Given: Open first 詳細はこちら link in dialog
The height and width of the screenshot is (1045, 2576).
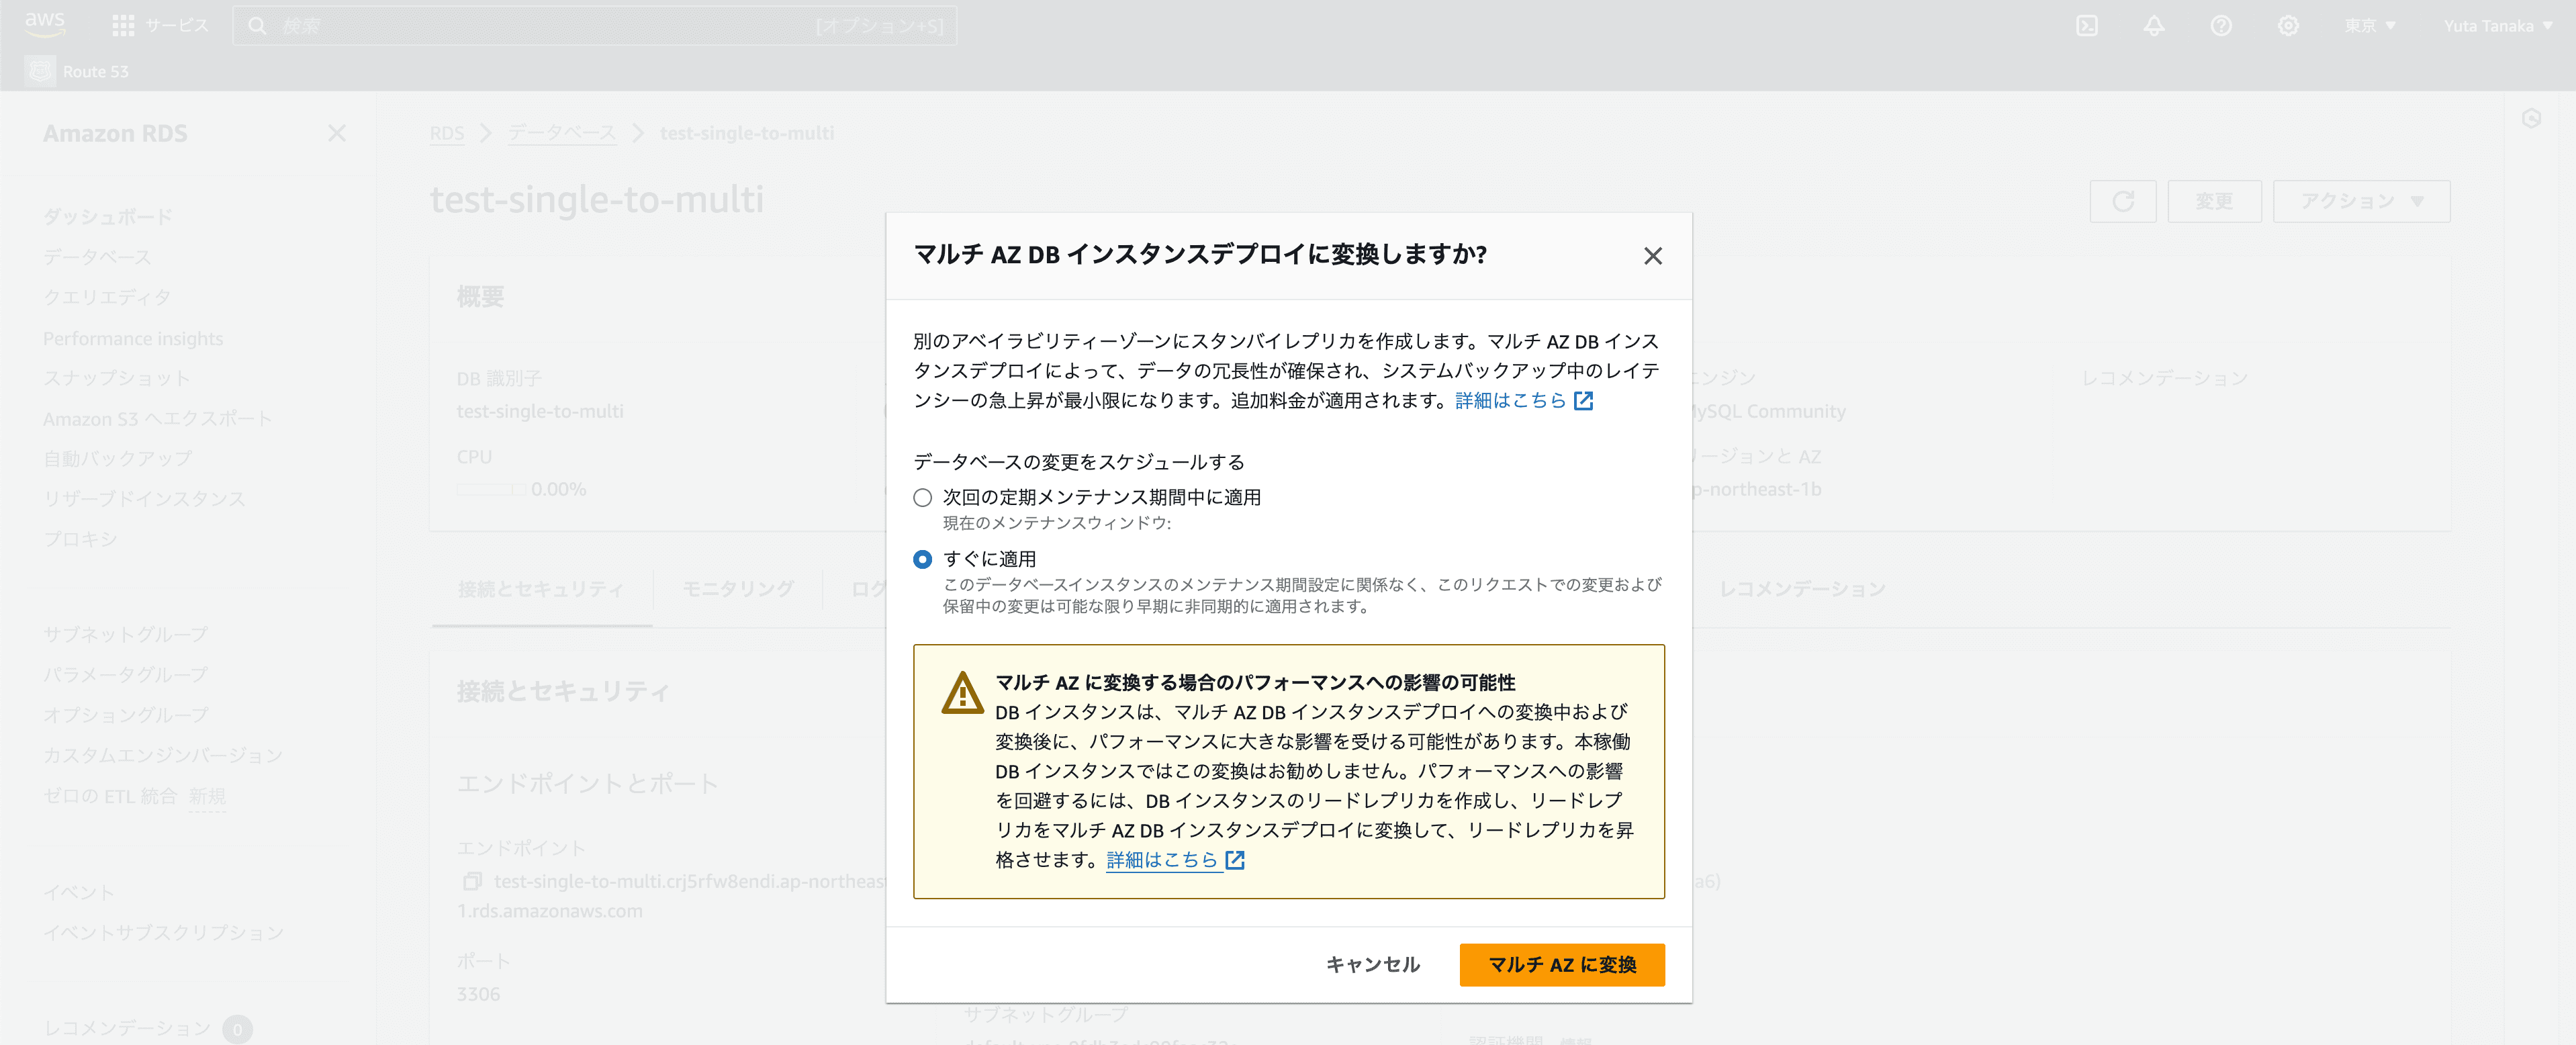Looking at the screenshot, I should (x=1510, y=401).
